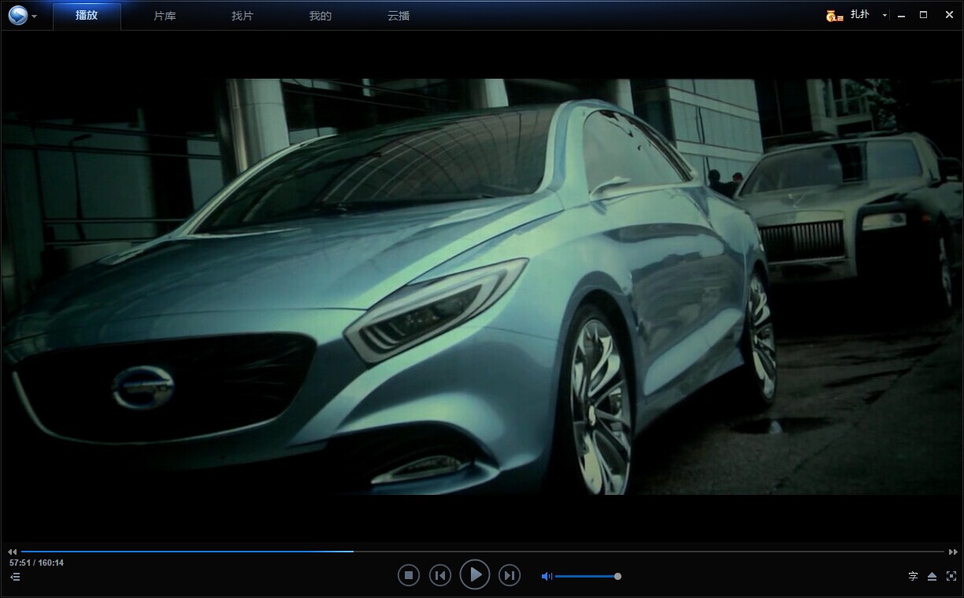The height and width of the screenshot is (598, 964).
Task: Click the volume slider handle
Action: (x=617, y=577)
